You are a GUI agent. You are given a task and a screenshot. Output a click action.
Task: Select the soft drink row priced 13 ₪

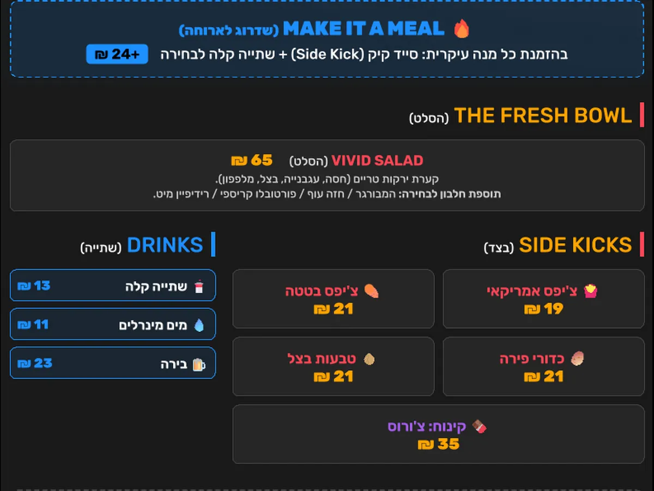coord(113,285)
